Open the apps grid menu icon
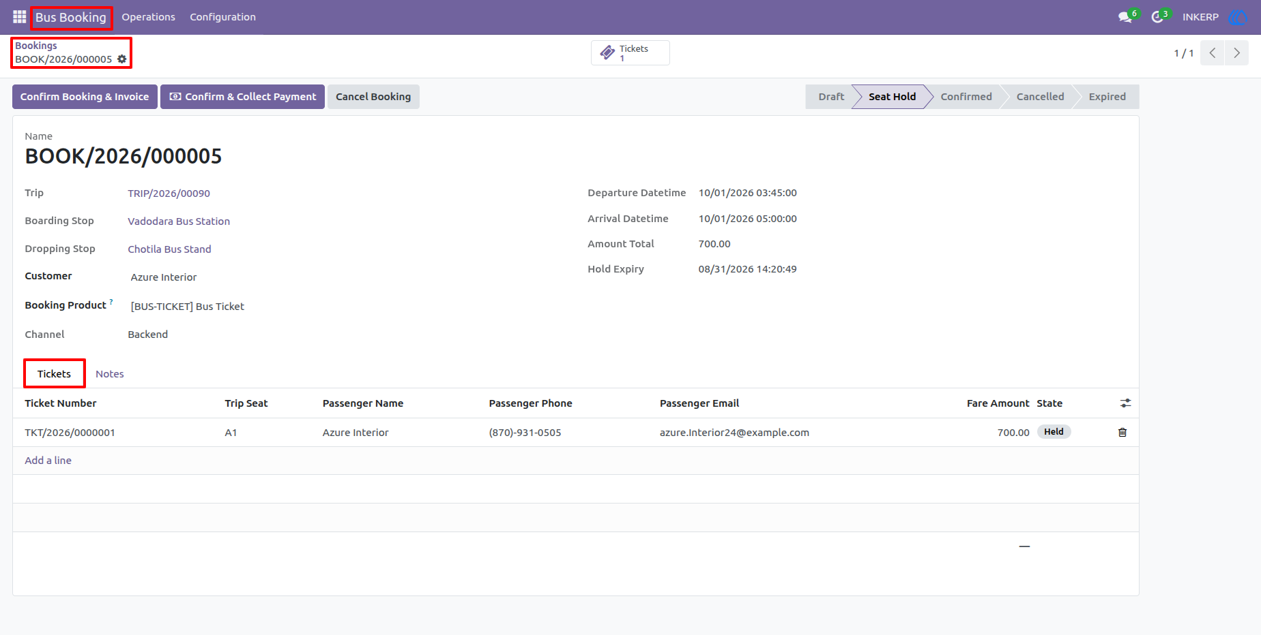The height and width of the screenshot is (635, 1261). coord(19,17)
